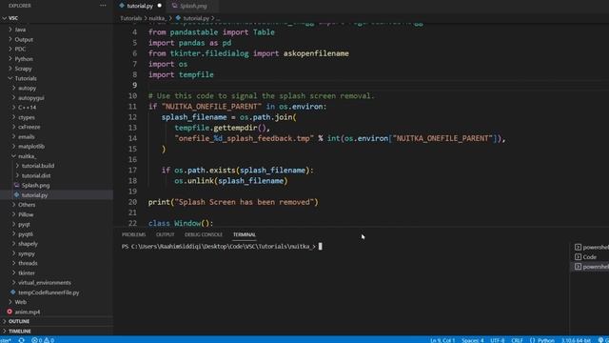This screenshot has height=343, width=609.
Task: Open the ctypes folder
Action: [27, 117]
